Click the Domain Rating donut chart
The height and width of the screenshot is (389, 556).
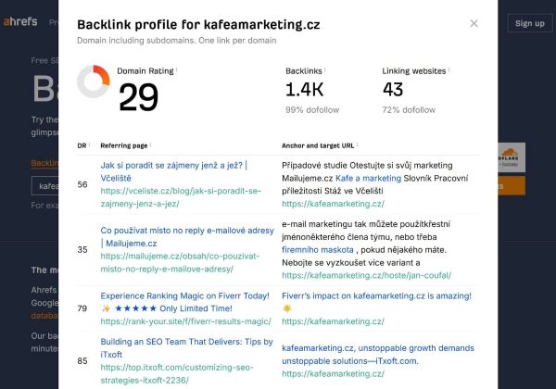pyautogui.click(x=94, y=82)
